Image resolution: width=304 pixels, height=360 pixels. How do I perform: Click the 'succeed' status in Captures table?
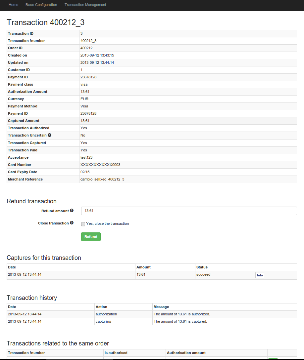203,274
